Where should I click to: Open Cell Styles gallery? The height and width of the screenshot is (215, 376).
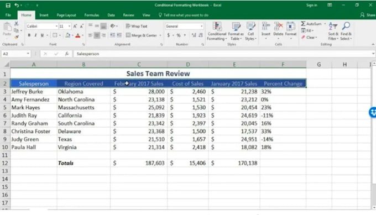click(251, 31)
